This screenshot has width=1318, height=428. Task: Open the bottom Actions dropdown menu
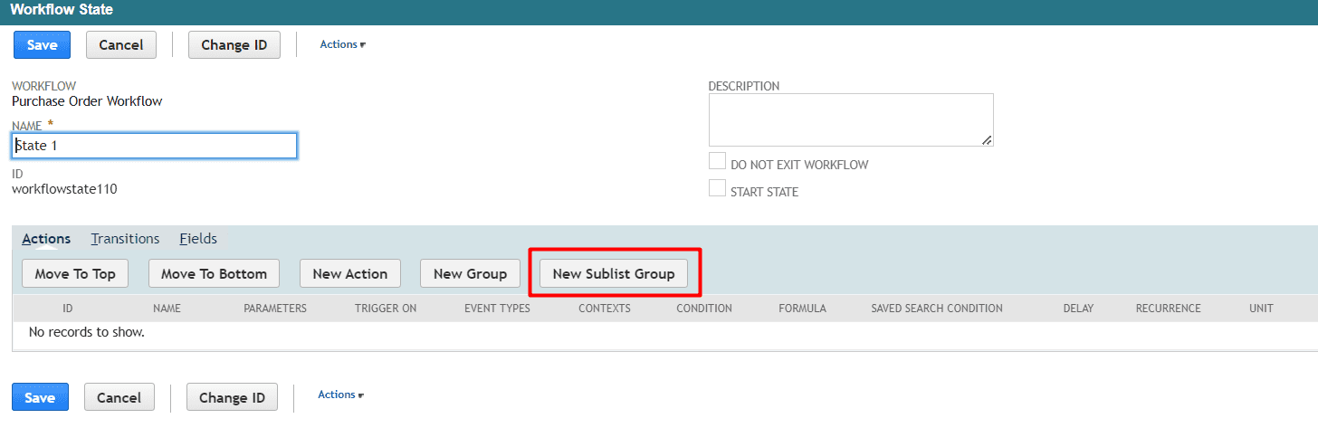(x=340, y=395)
